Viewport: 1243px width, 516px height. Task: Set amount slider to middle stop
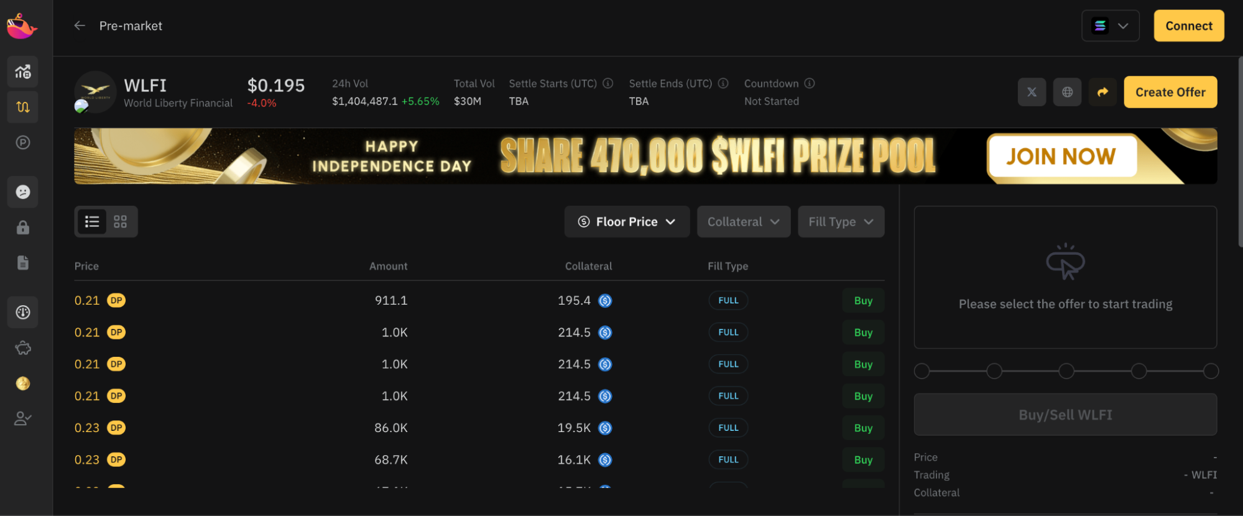[1066, 371]
